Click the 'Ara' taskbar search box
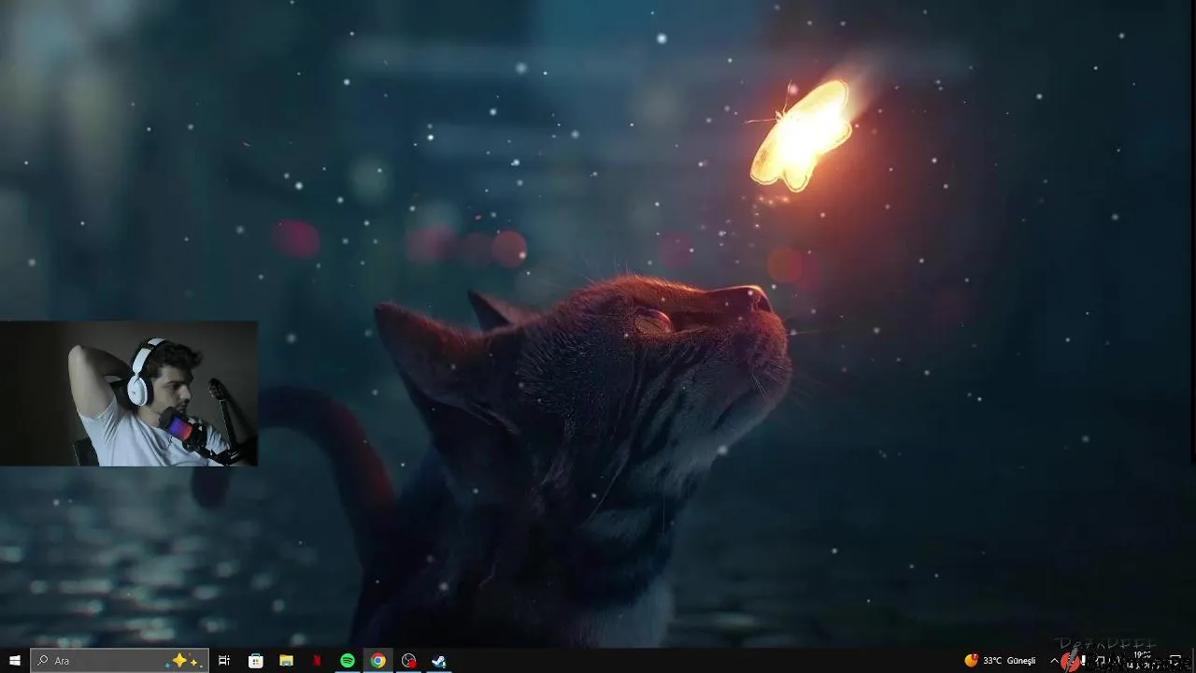Screen dimensions: 1196x673 click(x=120, y=661)
